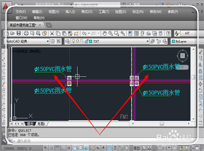Screen dimensions: 204x151
Task: Open the 帮助(H) menu
Action: [39, 18]
